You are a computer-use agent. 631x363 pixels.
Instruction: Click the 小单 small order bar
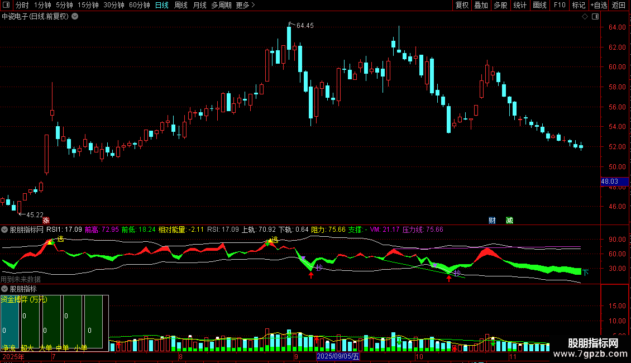point(93,322)
